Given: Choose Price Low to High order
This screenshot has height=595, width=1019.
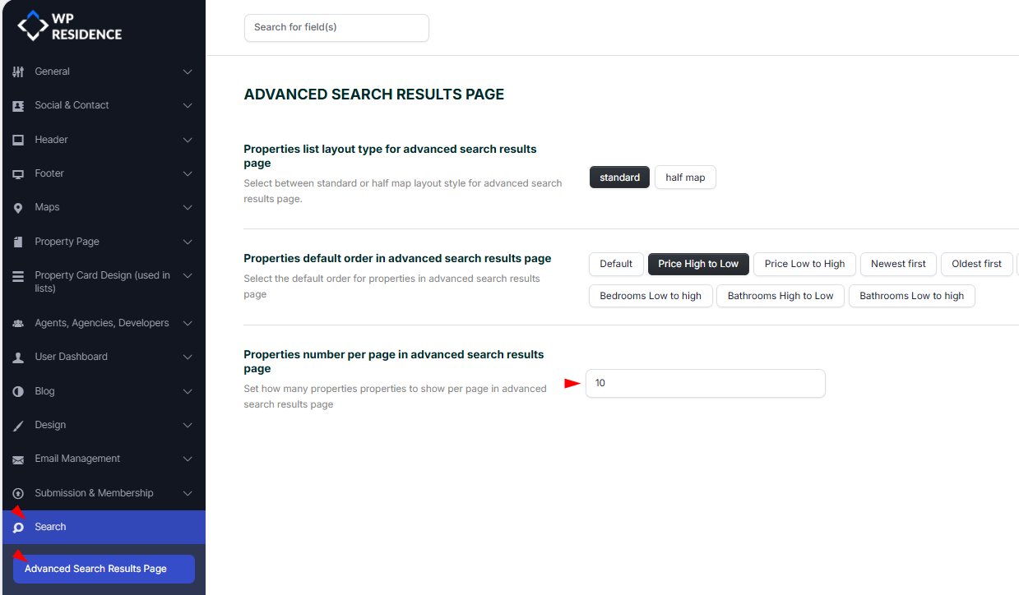Looking at the screenshot, I should coord(804,264).
